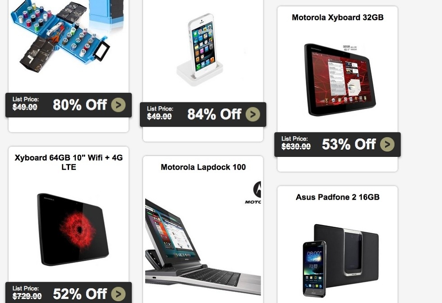Click the 52% Off deal text
Viewport: 442px width, 303px height.
[80, 294]
